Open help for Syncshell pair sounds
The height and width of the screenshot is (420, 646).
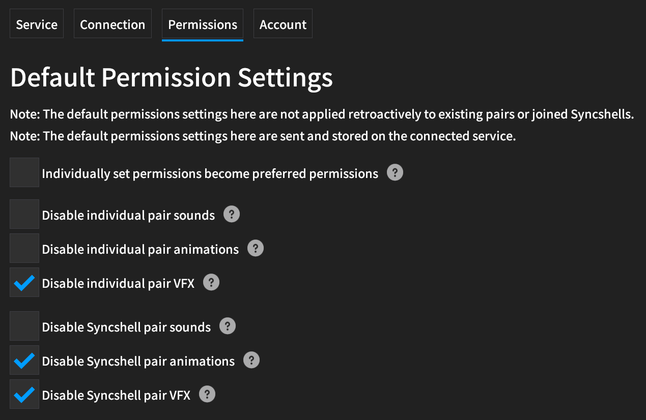(228, 326)
